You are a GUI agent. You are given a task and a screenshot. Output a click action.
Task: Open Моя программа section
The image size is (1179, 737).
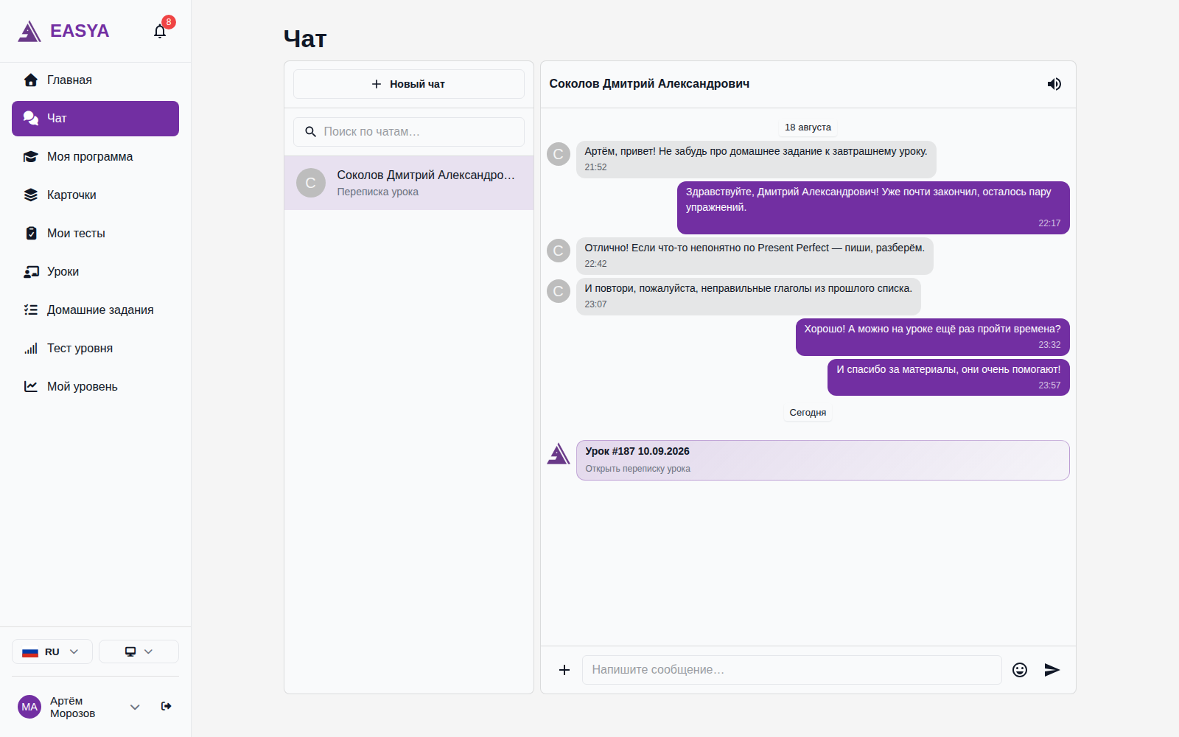point(95,157)
